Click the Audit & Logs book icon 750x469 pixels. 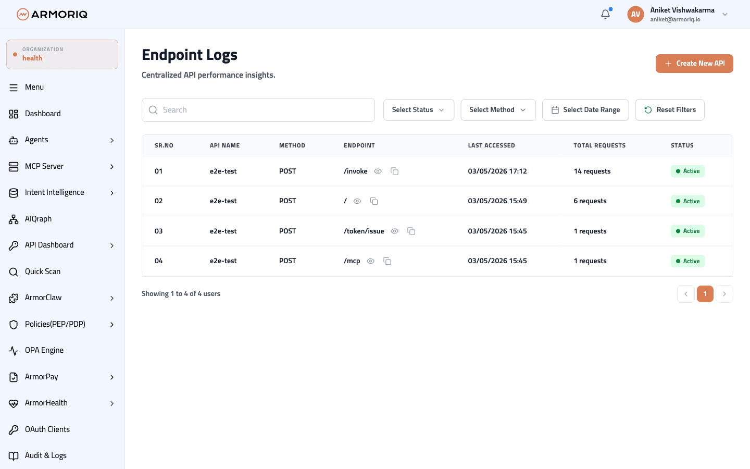(x=14, y=456)
